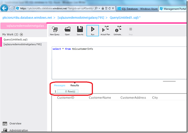This screenshot has height=133, width=188.
Task: Click the security lock icon
Action: click(x=103, y=8)
